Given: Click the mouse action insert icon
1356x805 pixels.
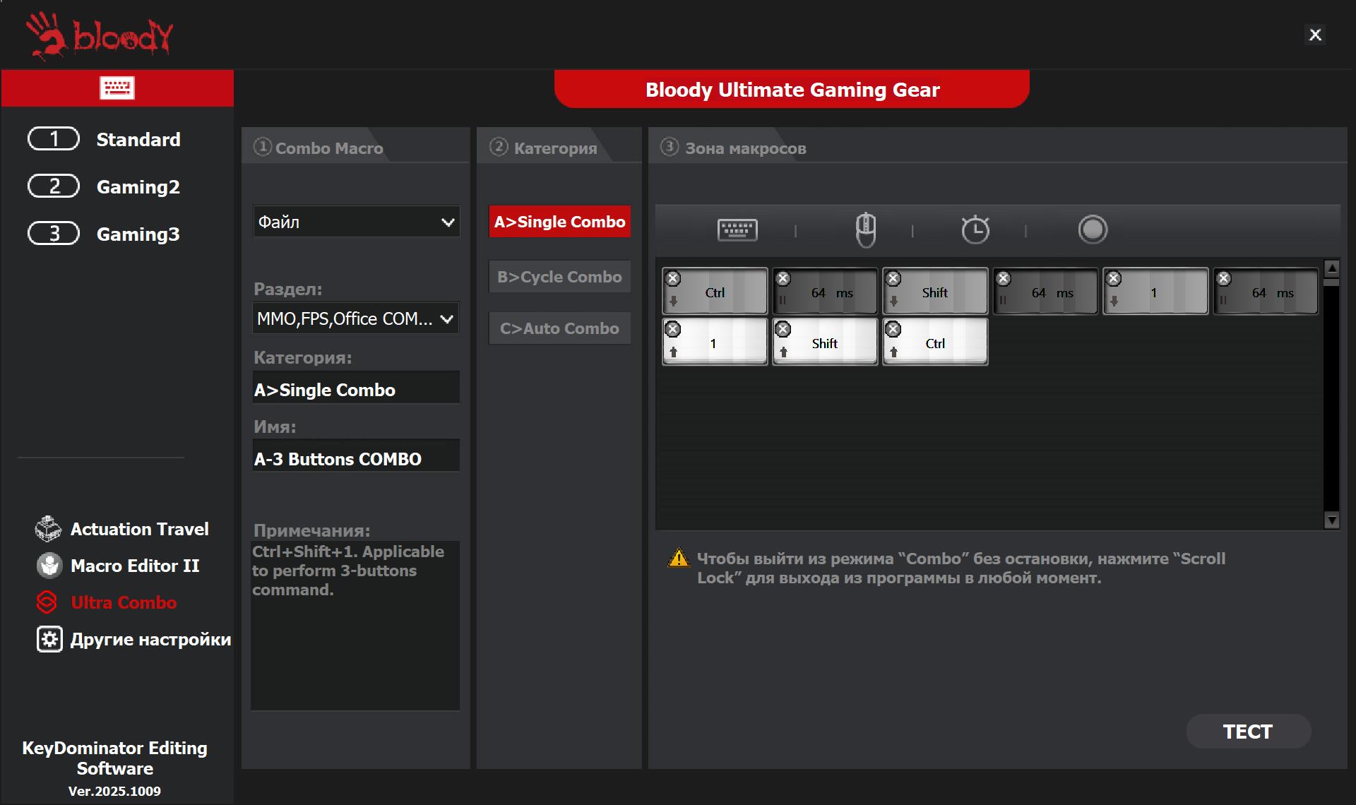Looking at the screenshot, I should 866,230.
